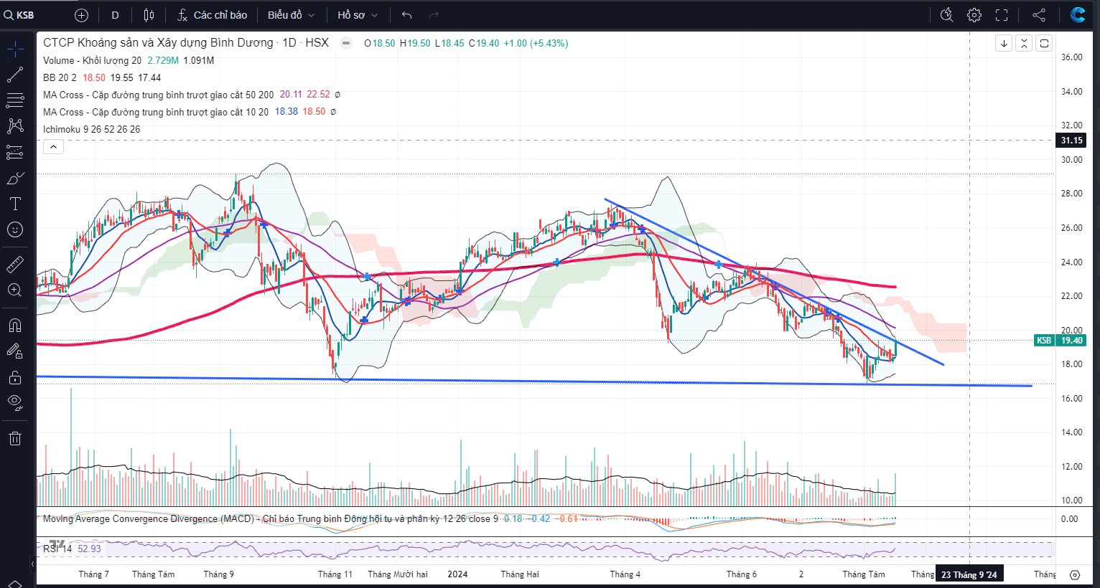Select the MACD indicator legend
The width and height of the screenshot is (1100, 588).
[x=269, y=518]
